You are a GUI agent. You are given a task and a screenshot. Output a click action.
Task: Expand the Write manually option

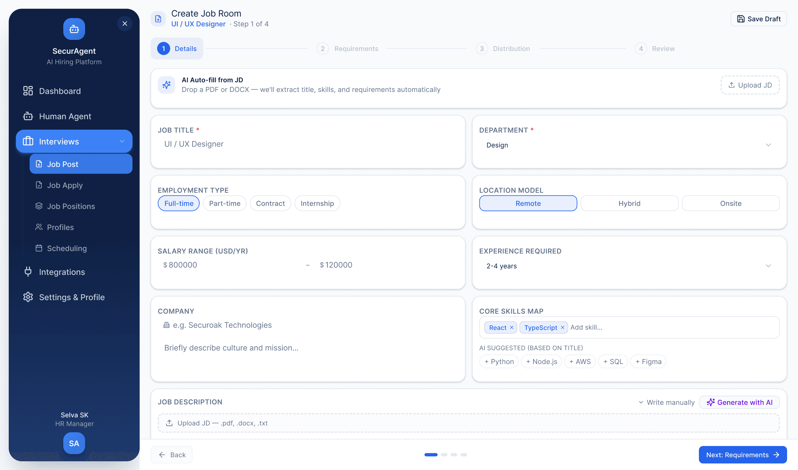tap(666, 402)
